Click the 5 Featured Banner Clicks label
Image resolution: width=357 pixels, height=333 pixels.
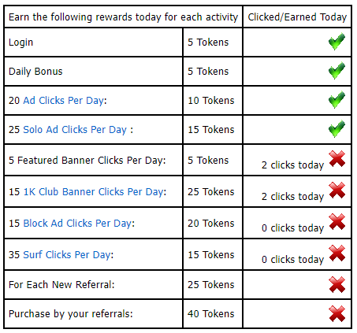click(87, 161)
